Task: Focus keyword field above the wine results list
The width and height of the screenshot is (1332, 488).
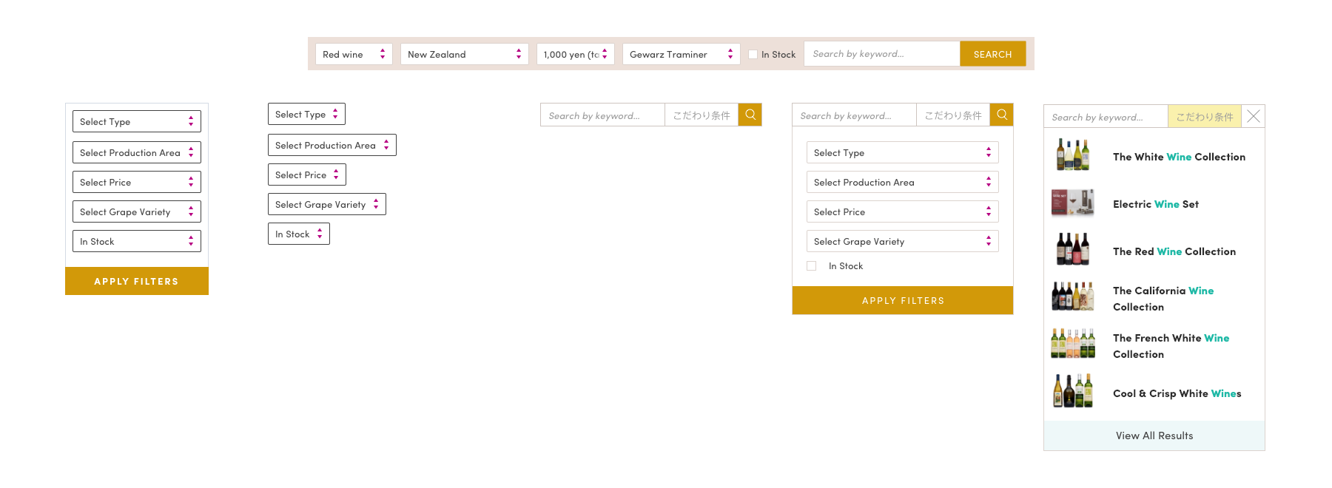Action: [1106, 116]
